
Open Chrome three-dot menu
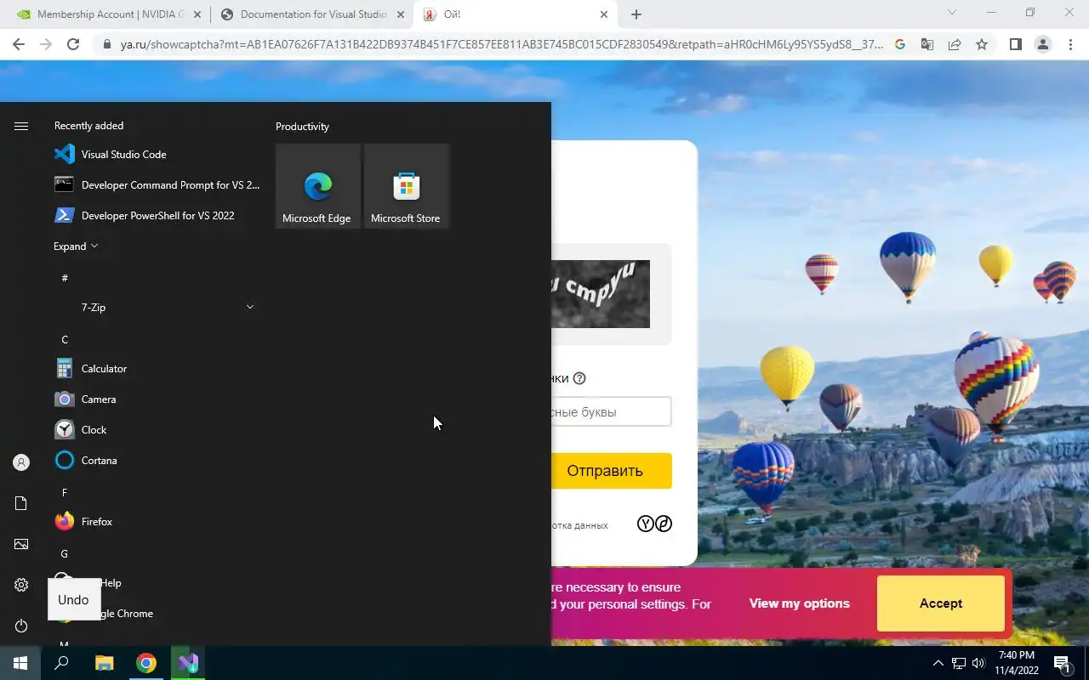(1069, 44)
